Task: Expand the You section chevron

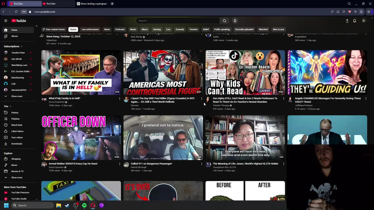Action: point(11,106)
